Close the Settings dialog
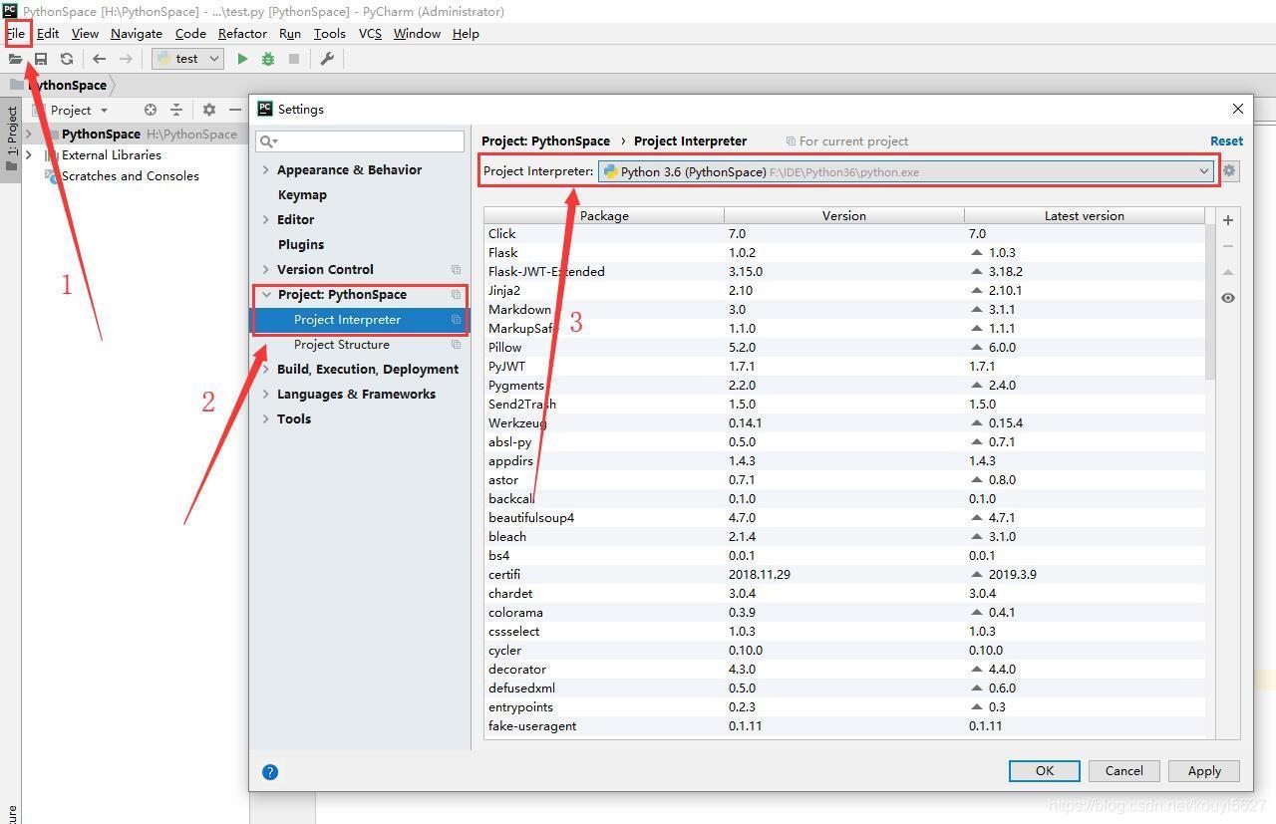The height and width of the screenshot is (824, 1276). (1238, 109)
